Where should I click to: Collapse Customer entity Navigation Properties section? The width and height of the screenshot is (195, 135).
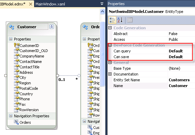pos(11,116)
